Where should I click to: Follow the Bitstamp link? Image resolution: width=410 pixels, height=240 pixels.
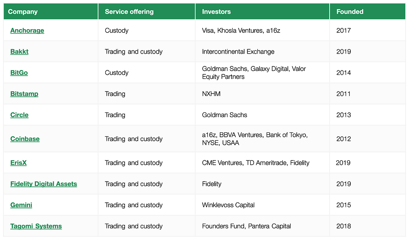click(24, 94)
